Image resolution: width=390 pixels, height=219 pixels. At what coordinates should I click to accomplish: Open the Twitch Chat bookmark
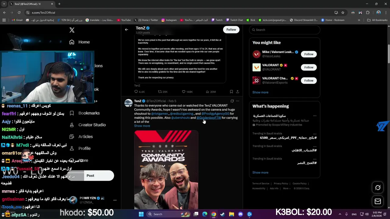coord(234,20)
